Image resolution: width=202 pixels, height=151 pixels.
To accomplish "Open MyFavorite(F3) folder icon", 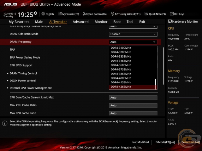I will [x=60, y=14].
